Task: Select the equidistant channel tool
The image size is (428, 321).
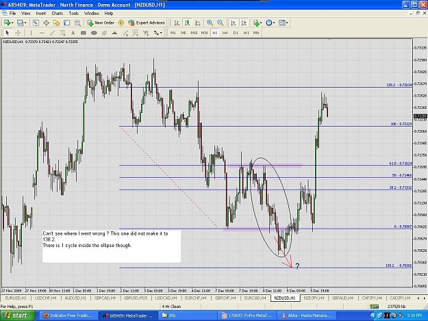Action: coord(104,33)
